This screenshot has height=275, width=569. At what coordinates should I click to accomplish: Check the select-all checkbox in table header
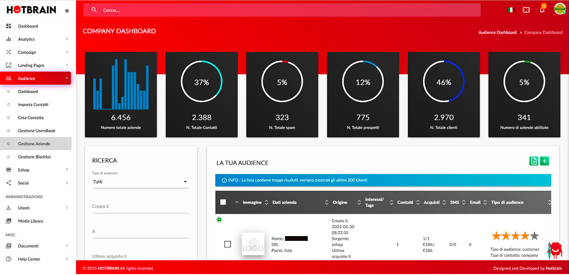(223, 202)
